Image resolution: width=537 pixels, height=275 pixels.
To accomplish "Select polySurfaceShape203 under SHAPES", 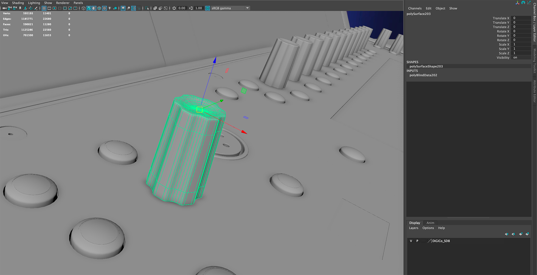I will tap(426, 66).
